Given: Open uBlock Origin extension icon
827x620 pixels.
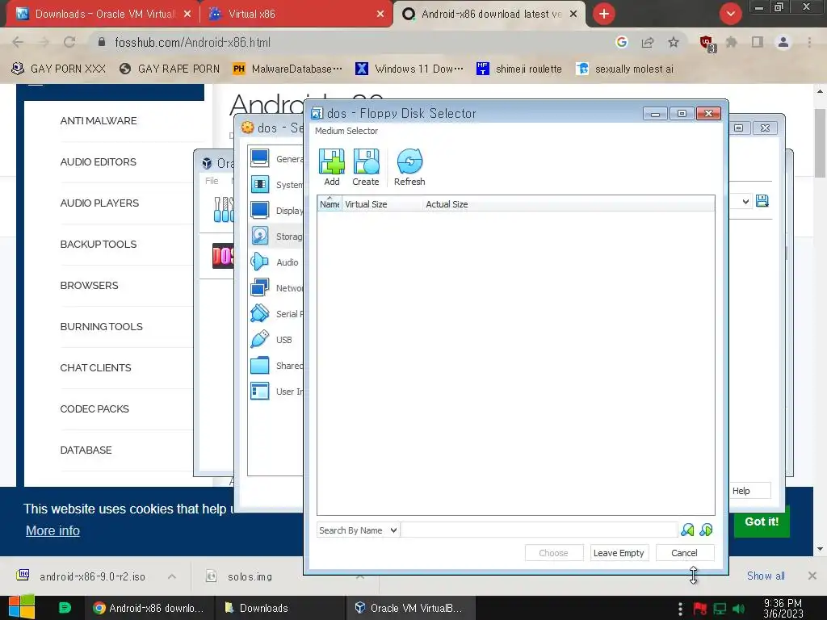Looking at the screenshot, I should 706,43.
